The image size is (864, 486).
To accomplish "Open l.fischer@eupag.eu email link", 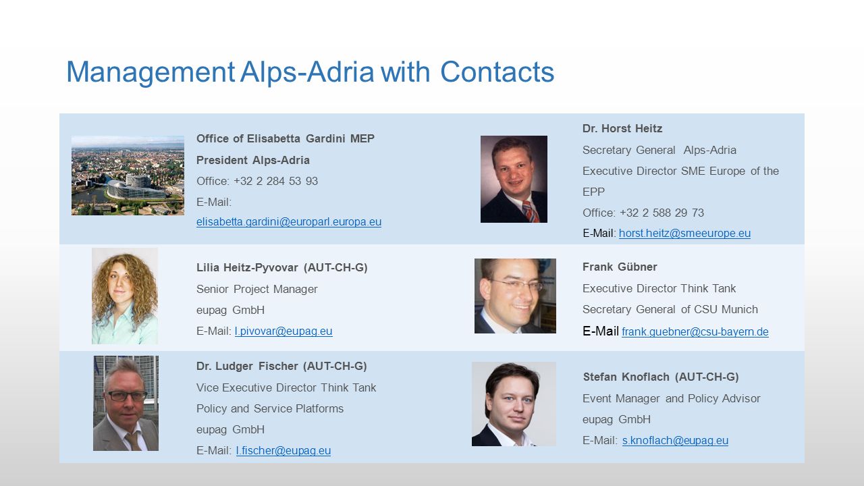I will [283, 451].
